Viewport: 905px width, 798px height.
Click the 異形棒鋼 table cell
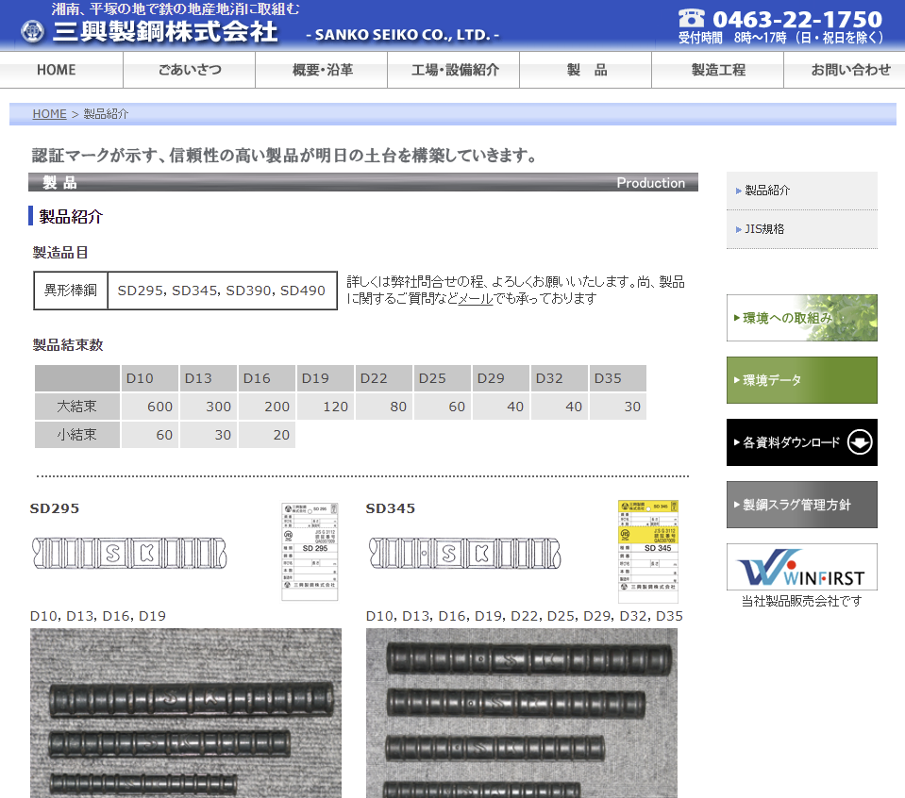(71, 291)
